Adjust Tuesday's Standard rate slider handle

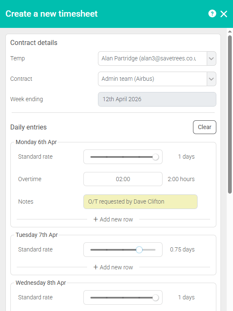click(x=139, y=250)
